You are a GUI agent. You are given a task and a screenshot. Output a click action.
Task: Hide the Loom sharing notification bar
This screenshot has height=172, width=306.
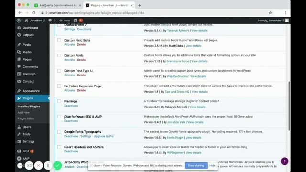point(212,166)
